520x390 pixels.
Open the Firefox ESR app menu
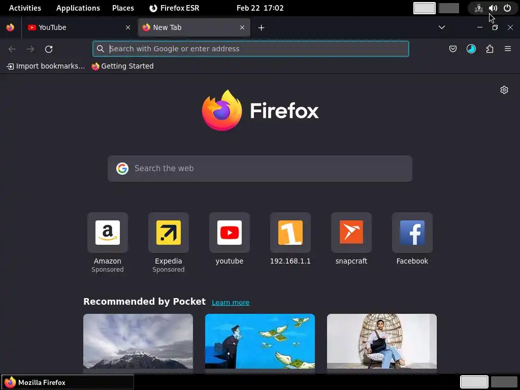tap(175, 8)
